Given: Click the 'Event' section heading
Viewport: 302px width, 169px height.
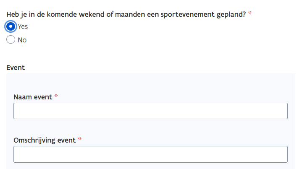Looking at the screenshot, I should 16,68.
